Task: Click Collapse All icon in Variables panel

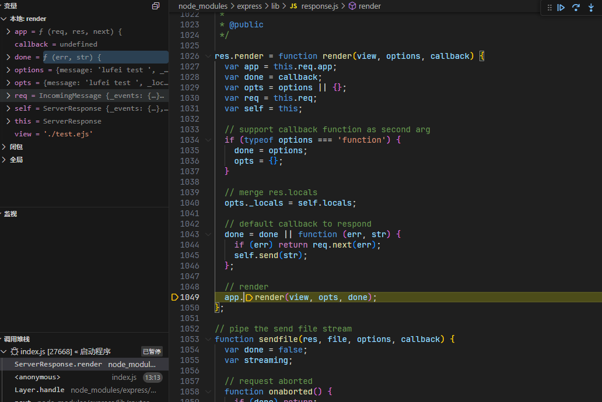Action: (x=156, y=6)
